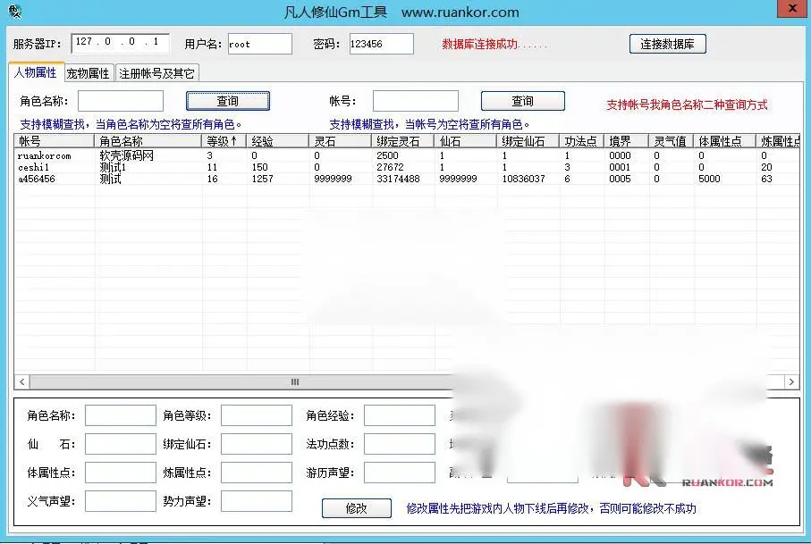Click the 仙 石 input in the edit form
The height and width of the screenshot is (544, 811).
(121, 444)
